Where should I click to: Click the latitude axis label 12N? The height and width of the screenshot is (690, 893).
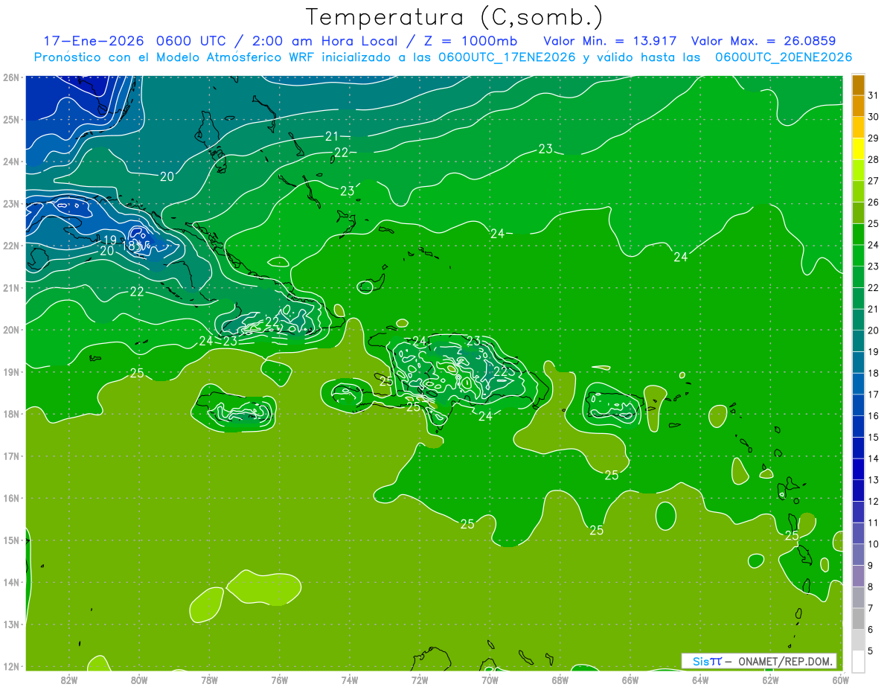click(11, 666)
